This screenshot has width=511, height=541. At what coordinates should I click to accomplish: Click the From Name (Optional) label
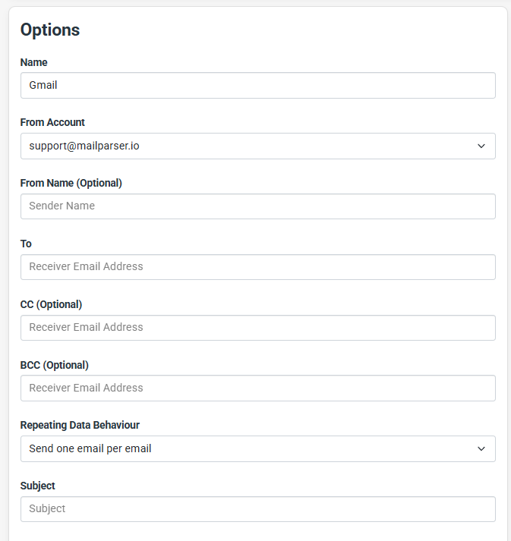(x=71, y=183)
